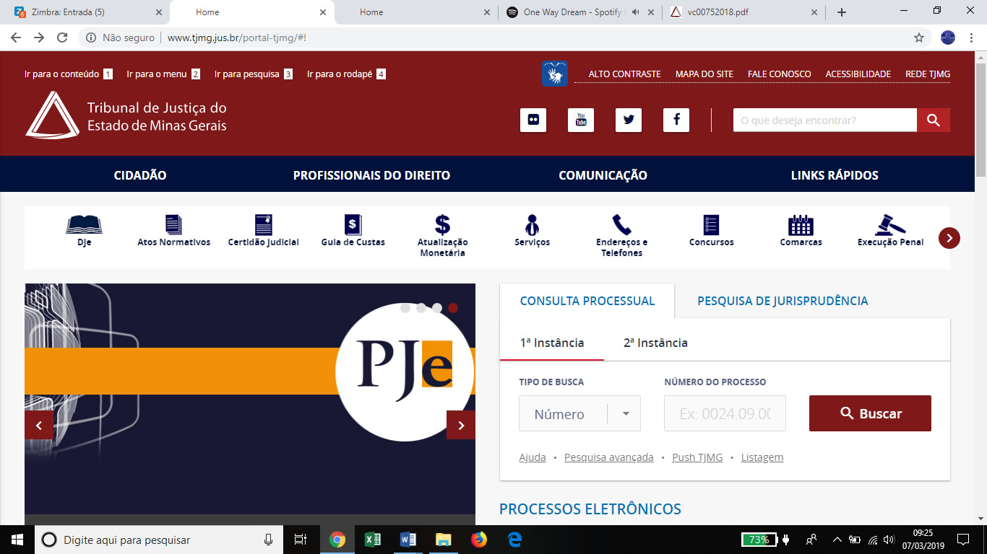Open the Tipo de Busca dropdown

pyautogui.click(x=579, y=414)
